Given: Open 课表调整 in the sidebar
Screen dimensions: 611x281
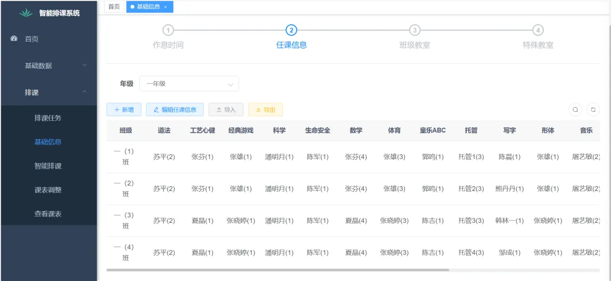Looking at the screenshot, I should click(x=48, y=190).
